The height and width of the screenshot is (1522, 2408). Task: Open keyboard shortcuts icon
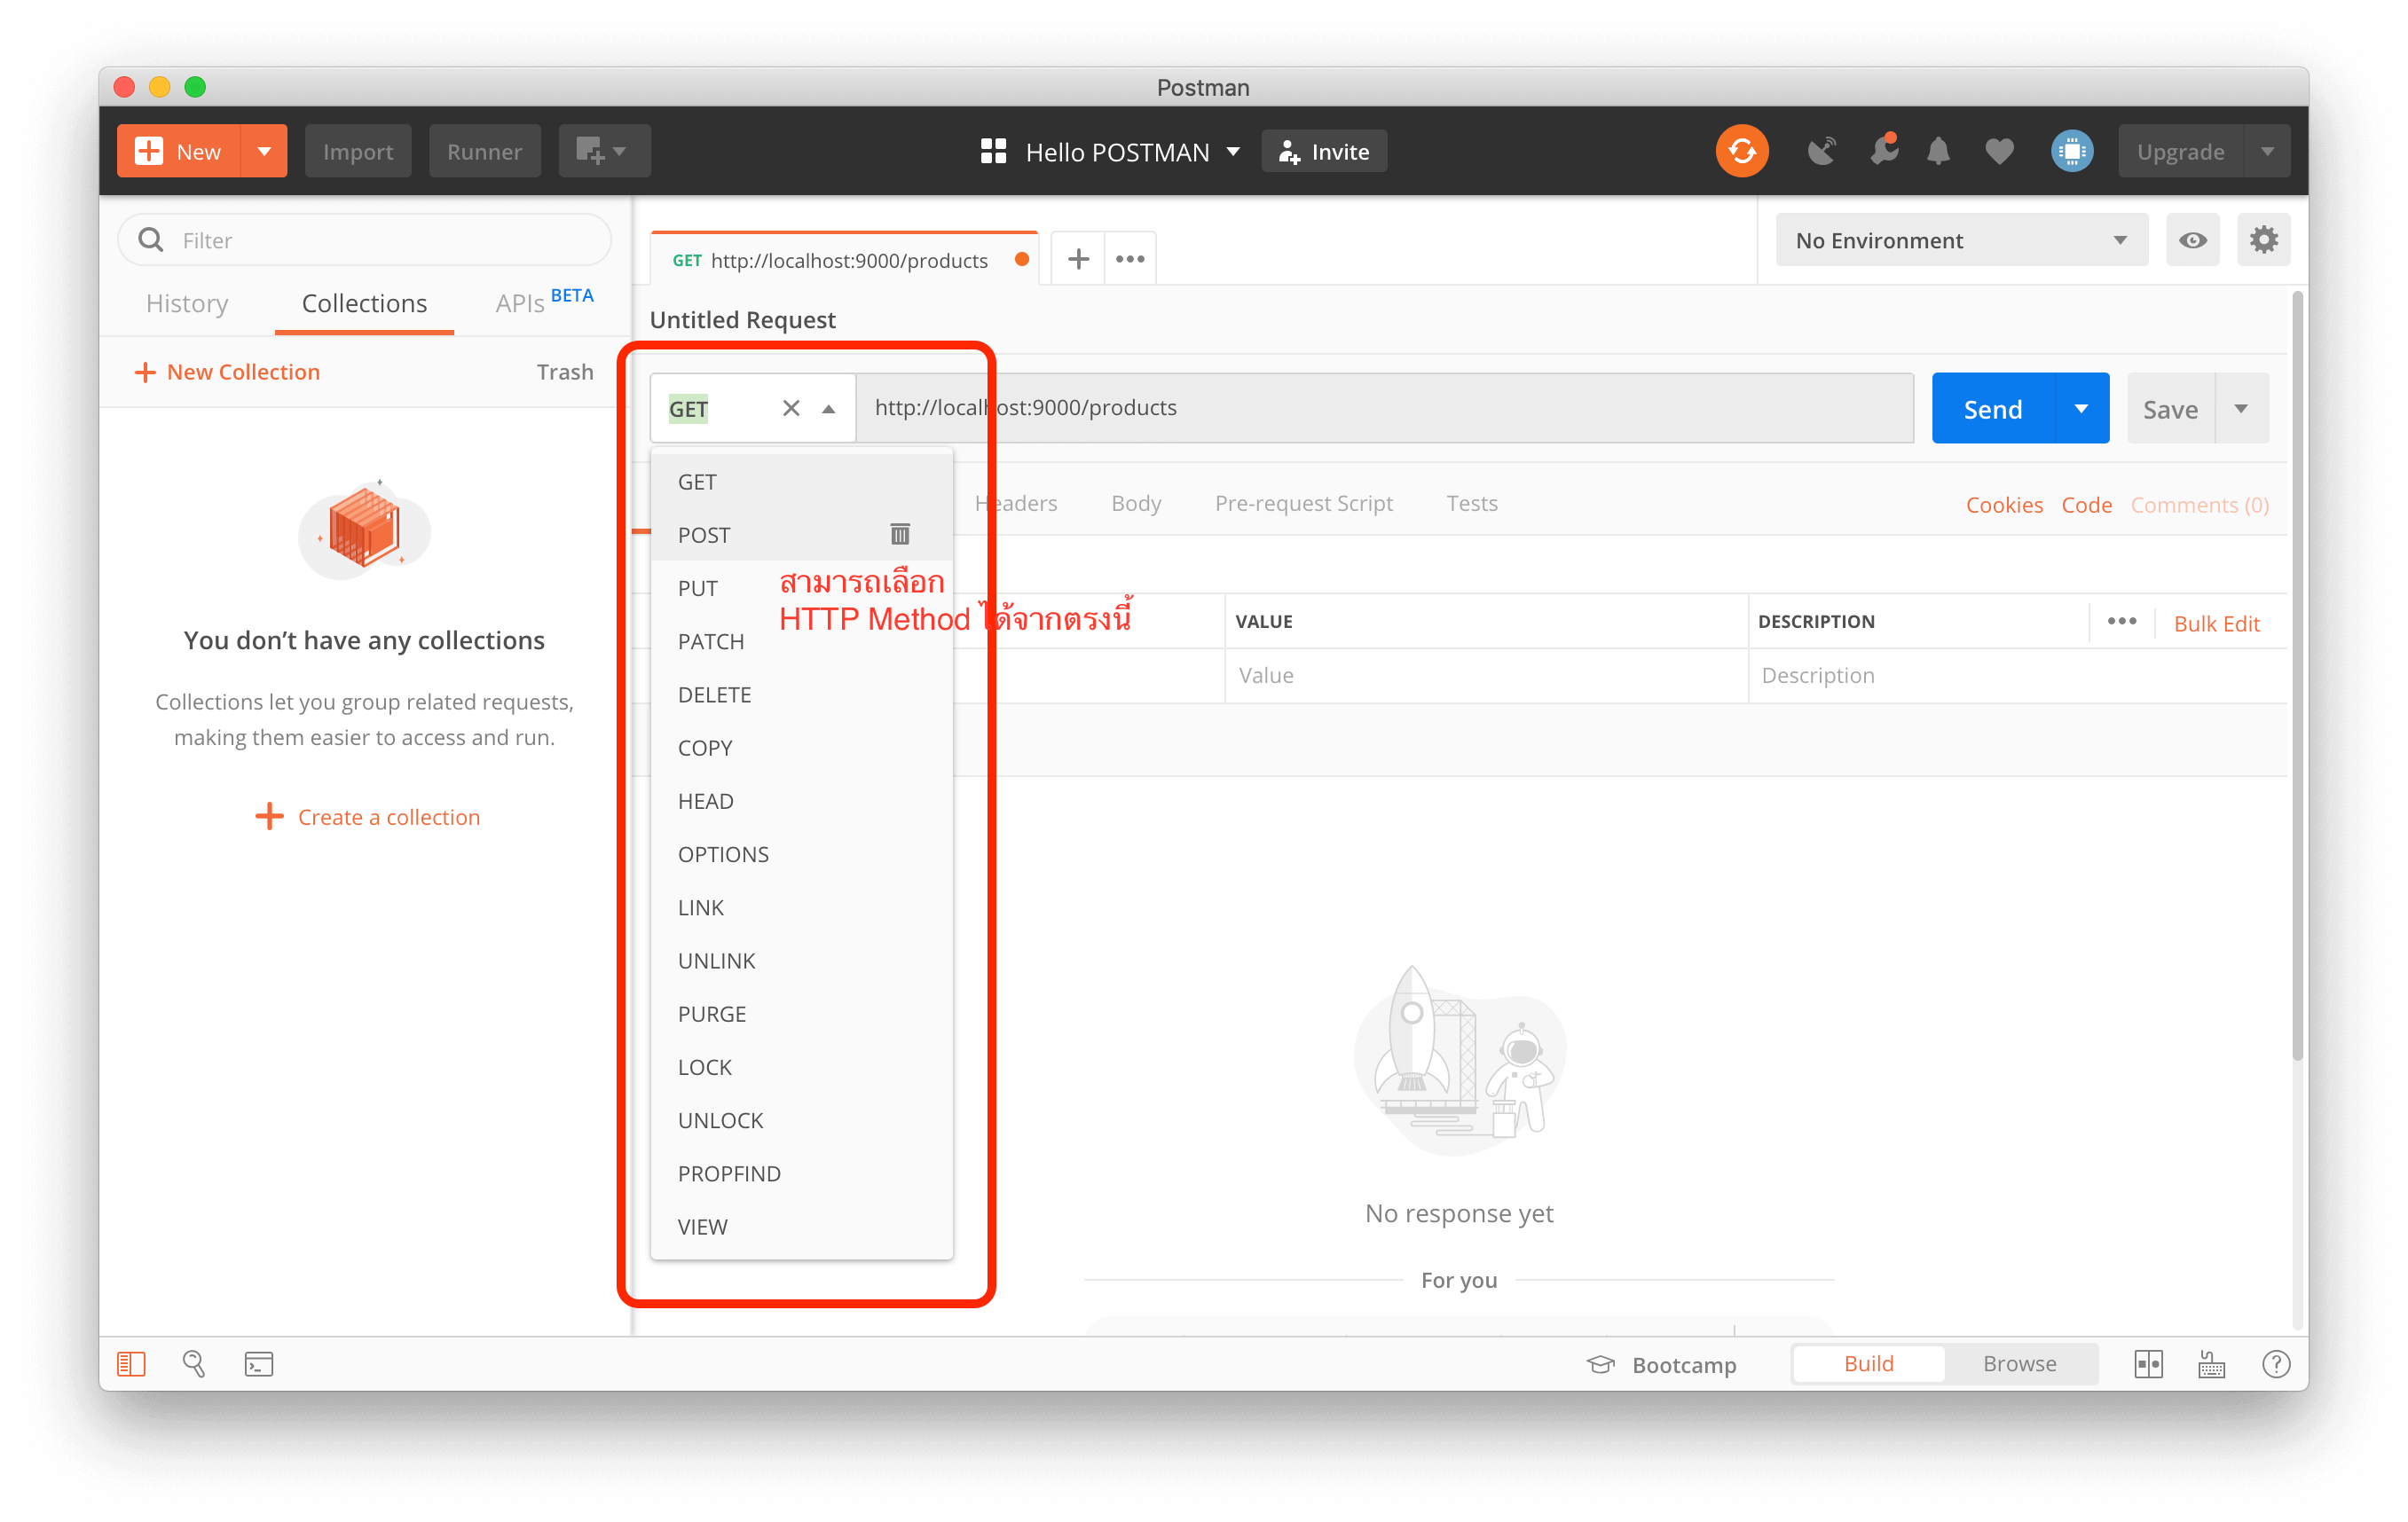2211,1364
